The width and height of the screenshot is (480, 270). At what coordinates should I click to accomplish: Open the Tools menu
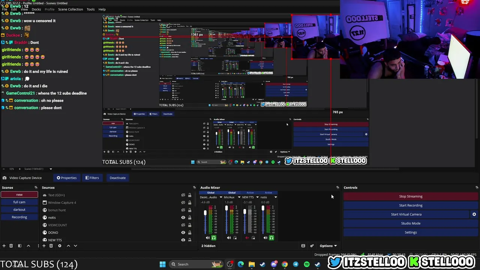click(91, 9)
